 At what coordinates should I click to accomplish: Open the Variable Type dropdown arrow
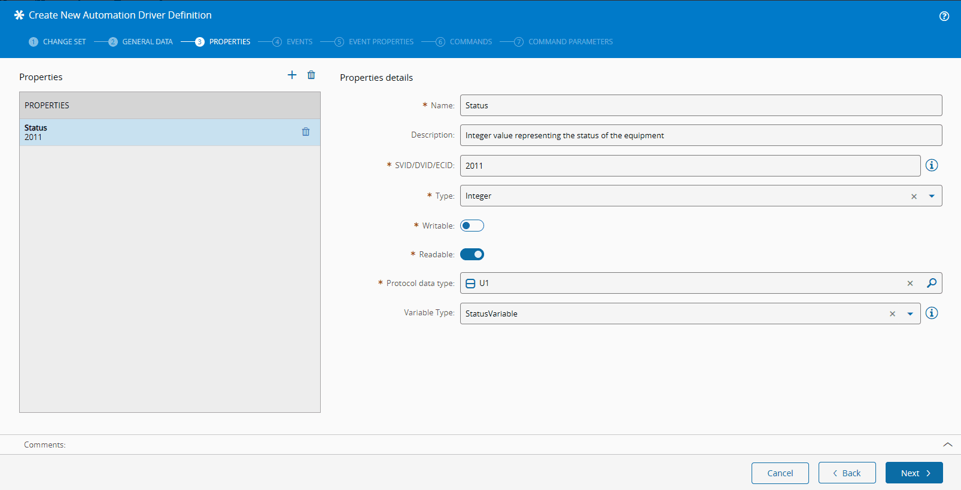pos(910,314)
